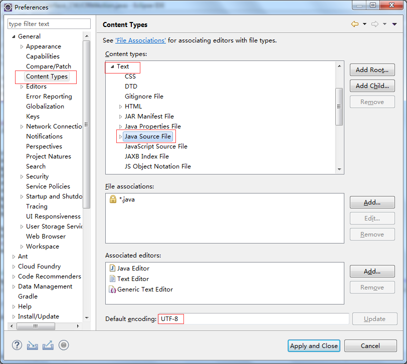Select Keys preference page
The width and height of the screenshot is (407, 364).
[x=33, y=116]
